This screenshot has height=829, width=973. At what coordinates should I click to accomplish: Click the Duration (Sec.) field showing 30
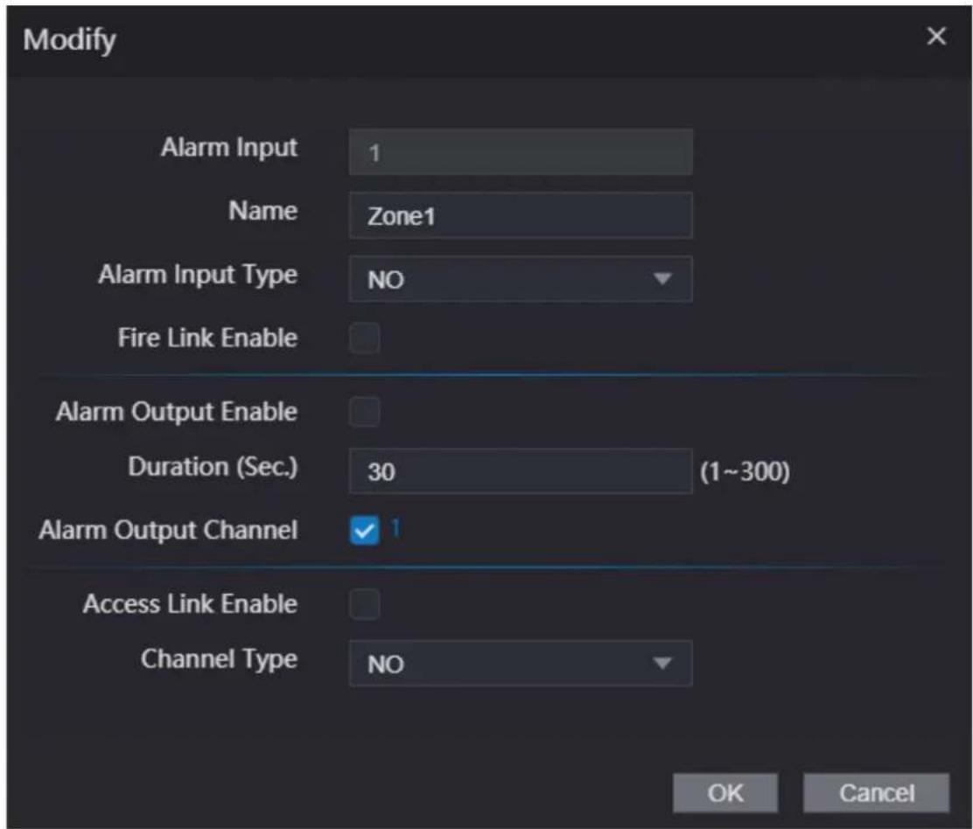pos(521,471)
